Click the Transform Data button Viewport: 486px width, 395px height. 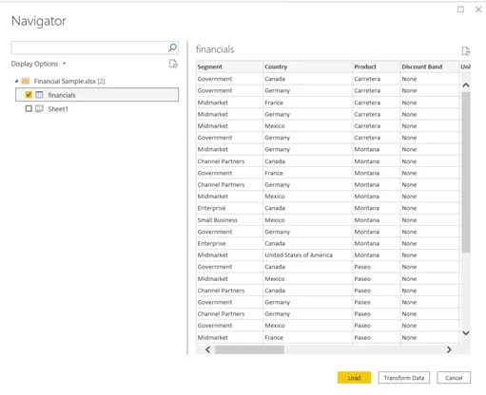click(404, 378)
